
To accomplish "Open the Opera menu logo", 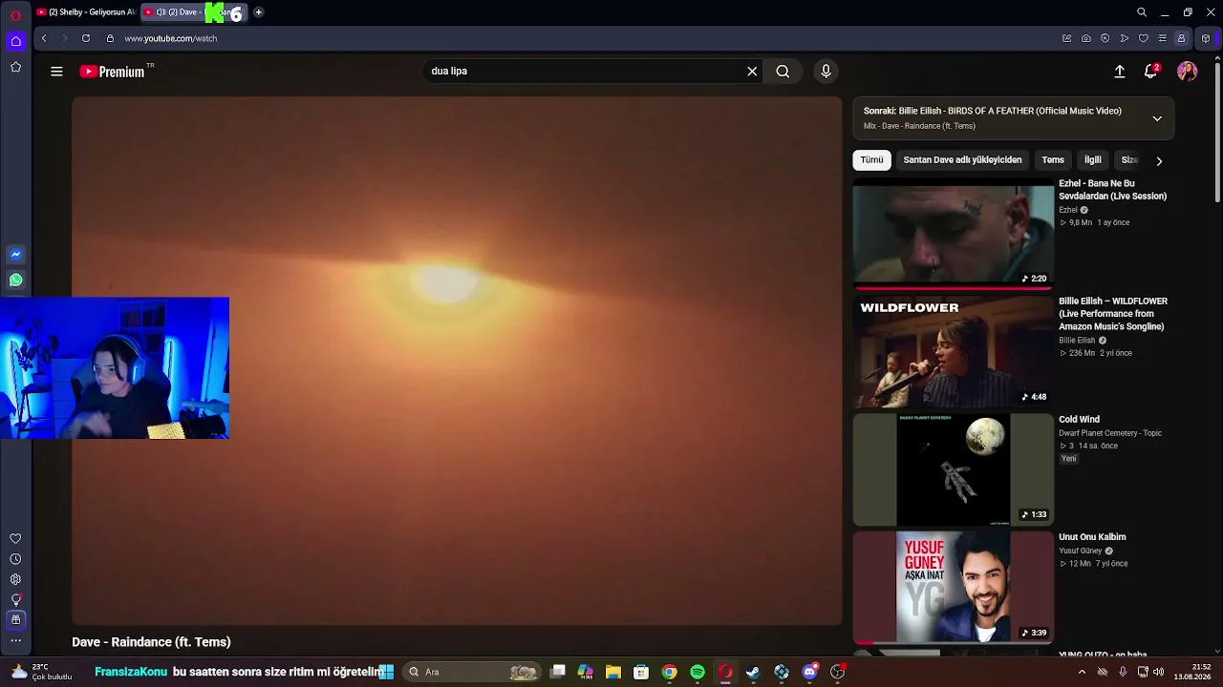I will (x=15, y=15).
